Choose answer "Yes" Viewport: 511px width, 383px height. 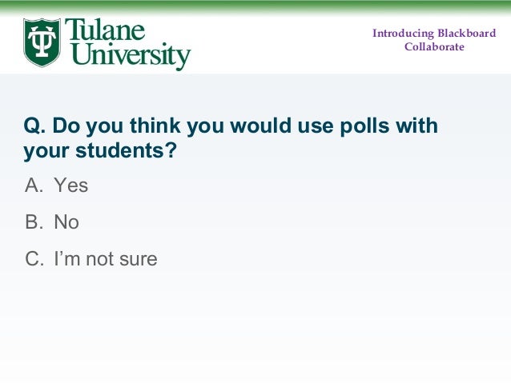[71, 186]
